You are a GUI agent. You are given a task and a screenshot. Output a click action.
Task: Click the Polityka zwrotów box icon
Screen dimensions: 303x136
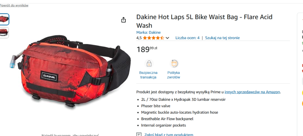click(x=174, y=64)
